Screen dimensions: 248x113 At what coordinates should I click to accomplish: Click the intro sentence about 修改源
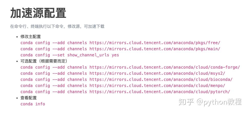pos(57,26)
